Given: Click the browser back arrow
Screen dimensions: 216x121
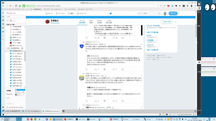Looking at the screenshot, I should click(x=3, y=6).
